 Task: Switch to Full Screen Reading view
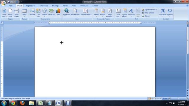(x=152, y=99)
